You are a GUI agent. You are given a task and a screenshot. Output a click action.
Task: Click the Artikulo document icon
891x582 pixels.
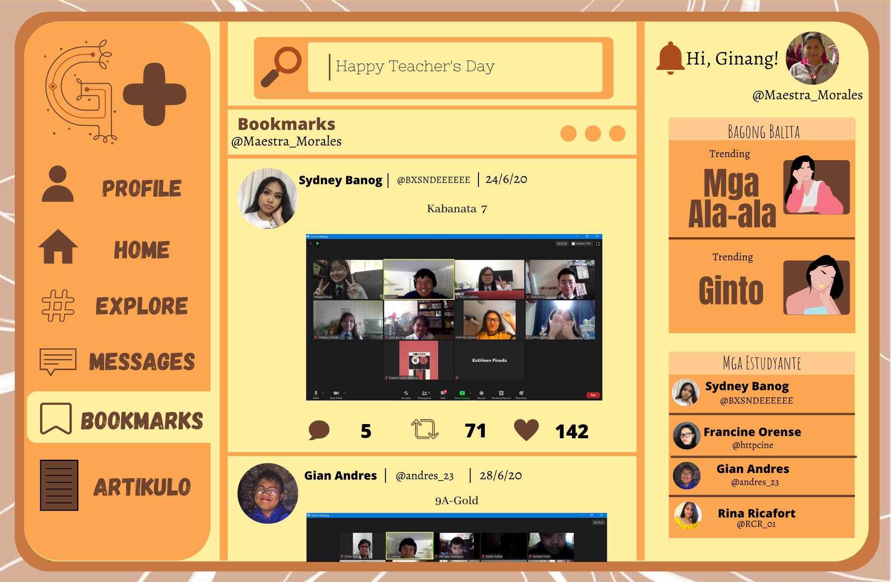[59, 485]
